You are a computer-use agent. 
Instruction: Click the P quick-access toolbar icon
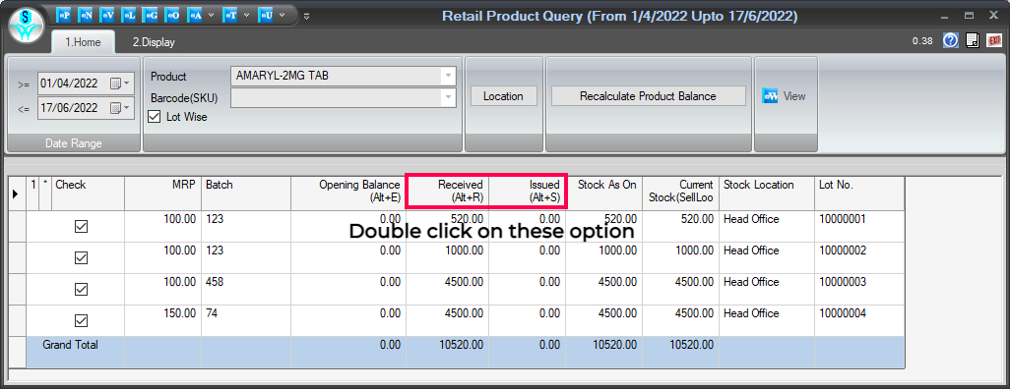tap(64, 15)
